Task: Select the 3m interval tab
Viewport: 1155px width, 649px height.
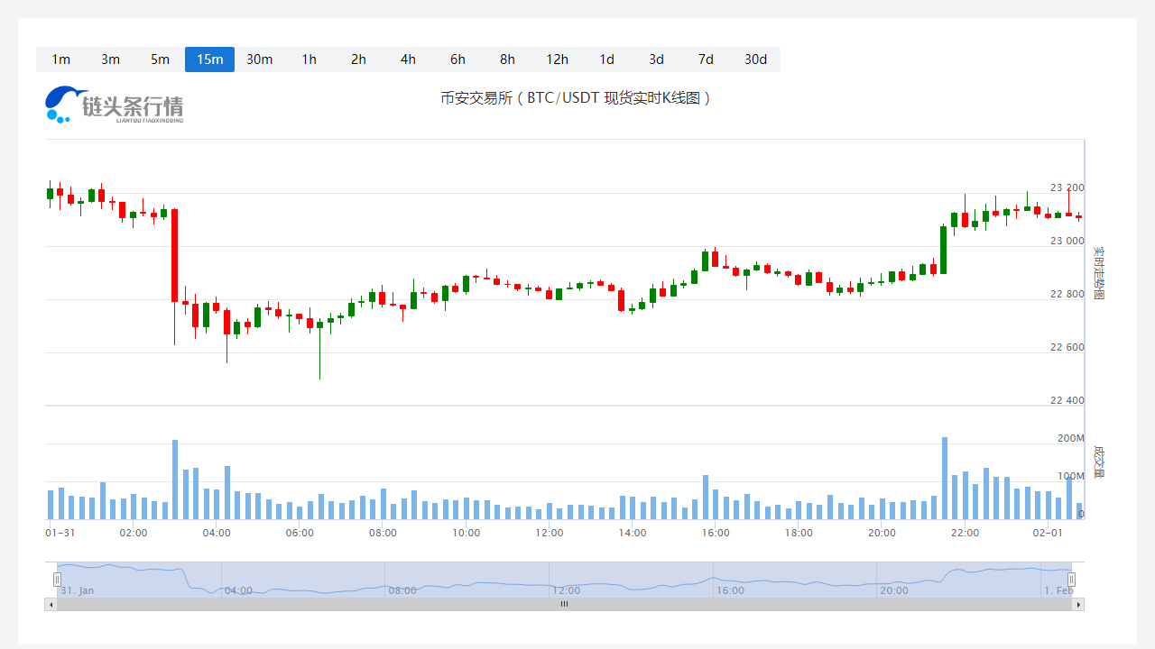Action: [110, 59]
